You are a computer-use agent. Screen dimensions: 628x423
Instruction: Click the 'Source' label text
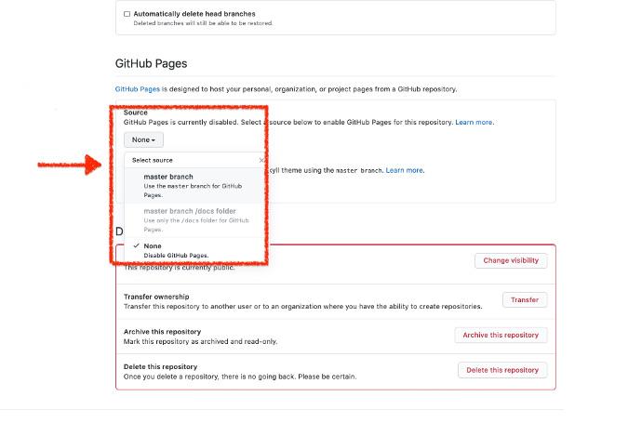tap(136, 112)
